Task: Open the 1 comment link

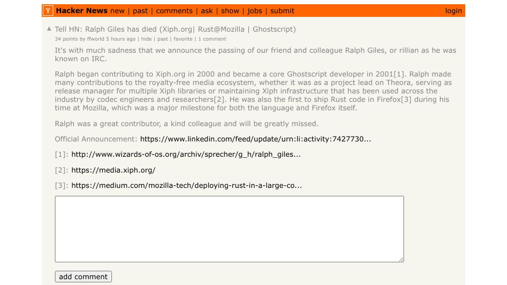Action: [212, 39]
